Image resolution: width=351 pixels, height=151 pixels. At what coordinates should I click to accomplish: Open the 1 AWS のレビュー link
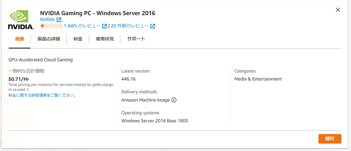(82, 26)
